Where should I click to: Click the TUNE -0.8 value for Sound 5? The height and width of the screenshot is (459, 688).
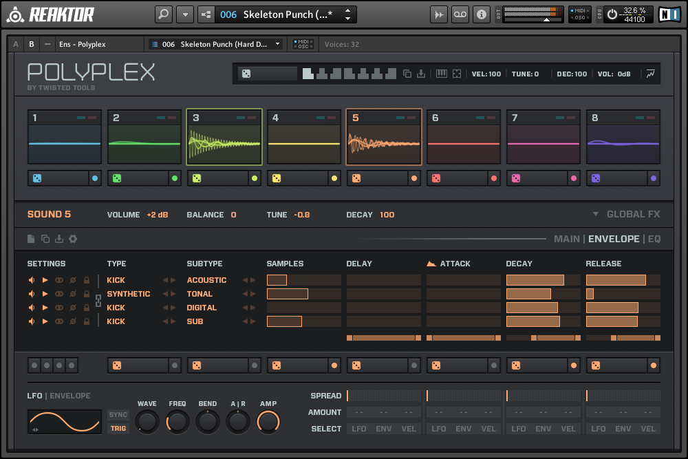[x=302, y=215]
